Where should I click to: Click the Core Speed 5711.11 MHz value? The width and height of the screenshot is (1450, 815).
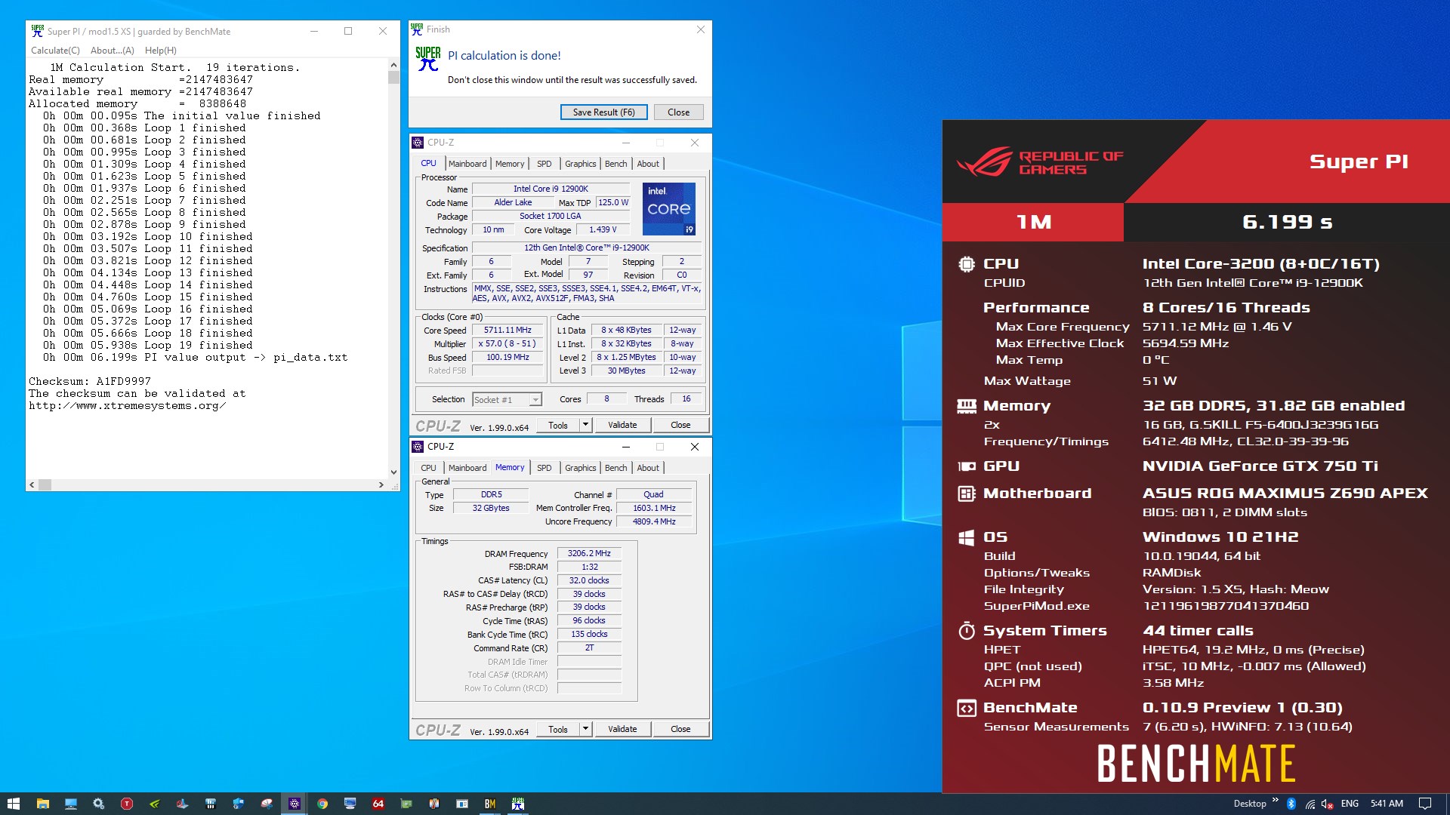coord(507,331)
